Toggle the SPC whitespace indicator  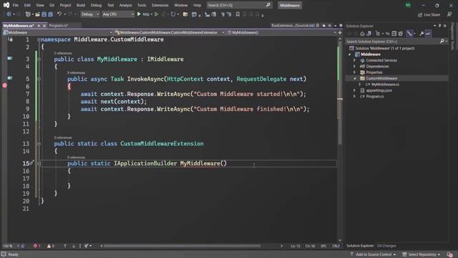pyautogui.click(x=323, y=246)
